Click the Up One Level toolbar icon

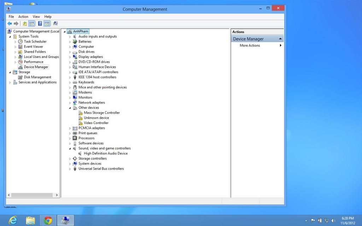[25, 24]
